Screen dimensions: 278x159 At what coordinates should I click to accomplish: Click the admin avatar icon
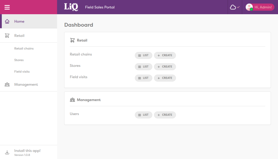[249, 7]
